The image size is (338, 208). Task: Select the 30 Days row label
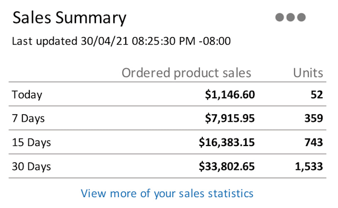click(x=31, y=167)
